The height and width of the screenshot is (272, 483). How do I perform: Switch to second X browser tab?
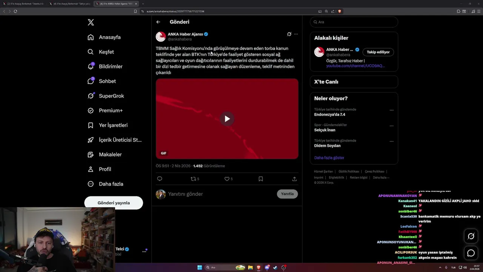pos(70,4)
